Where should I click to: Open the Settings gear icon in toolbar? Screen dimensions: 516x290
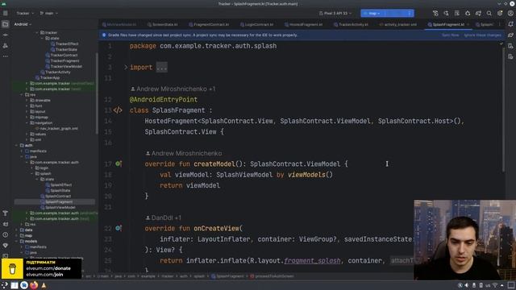(x=500, y=13)
